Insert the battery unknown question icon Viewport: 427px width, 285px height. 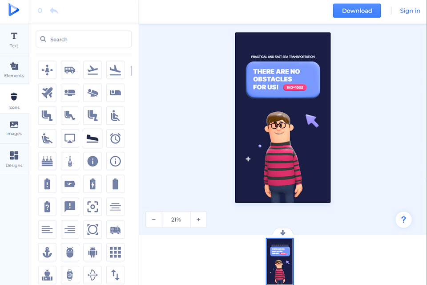click(47, 207)
